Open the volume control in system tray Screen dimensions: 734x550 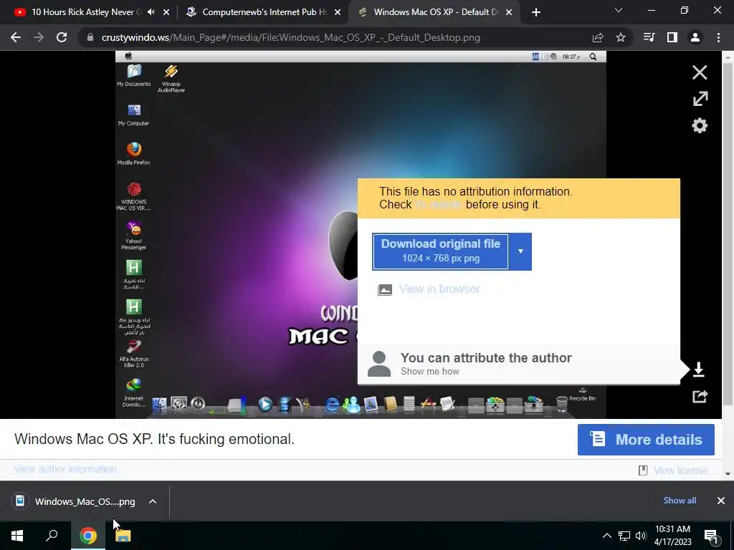pos(641,536)
